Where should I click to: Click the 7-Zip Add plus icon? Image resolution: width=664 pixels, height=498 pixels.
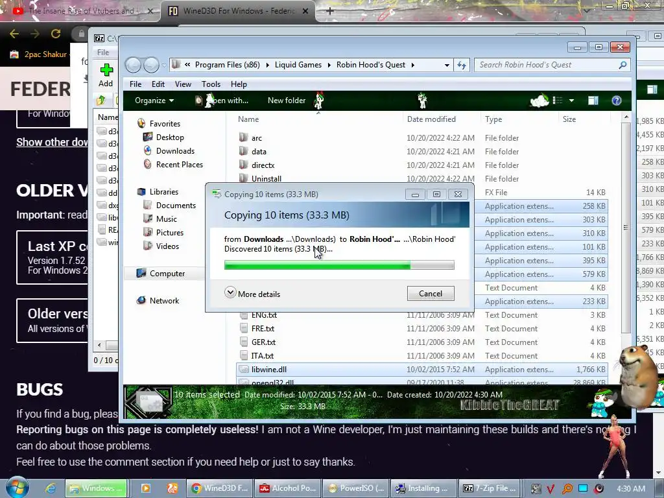coord(106,70)
